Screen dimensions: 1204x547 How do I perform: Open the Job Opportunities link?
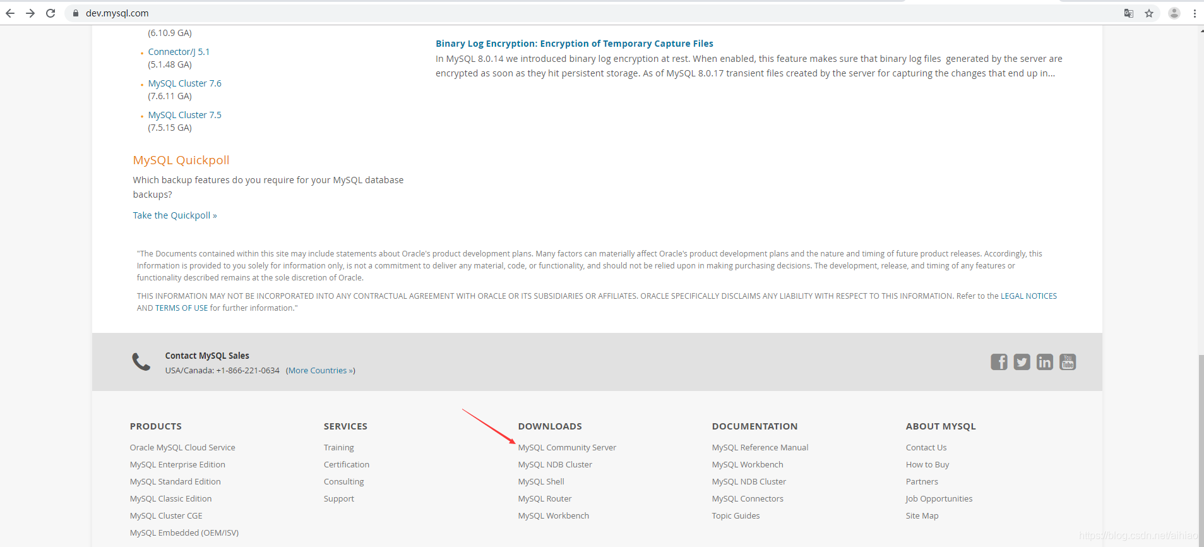[939, 499]
